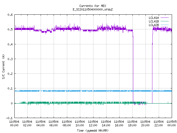
Task: Click the 'S/C Current (A)' y-axis label
Action: click(x=3, y=66)
